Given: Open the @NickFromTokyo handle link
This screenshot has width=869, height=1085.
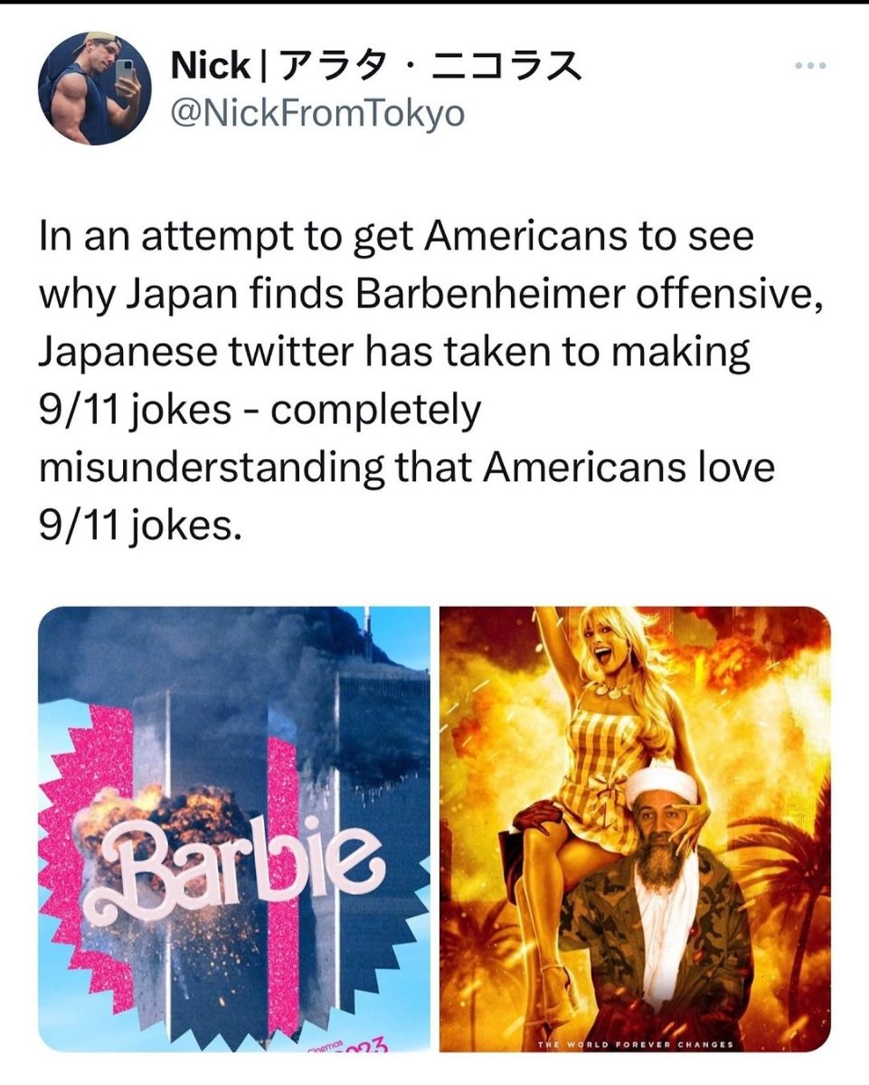Looking at the screenshot, I should point(317,115).
